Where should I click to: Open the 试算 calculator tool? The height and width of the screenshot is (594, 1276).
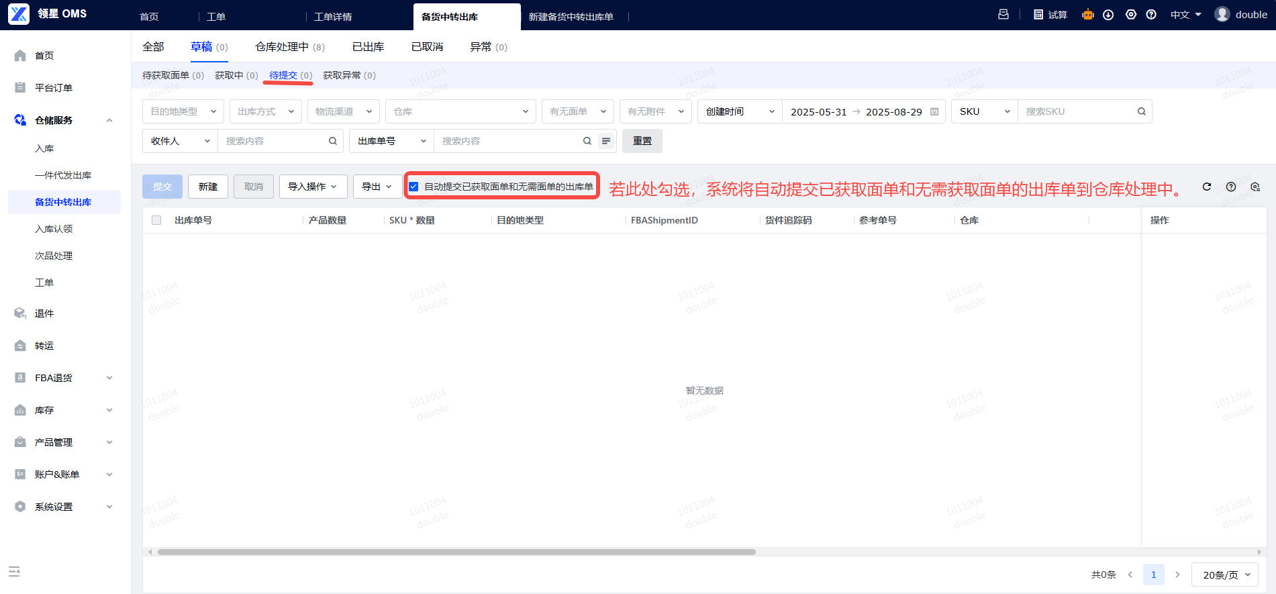[1050, 15]
